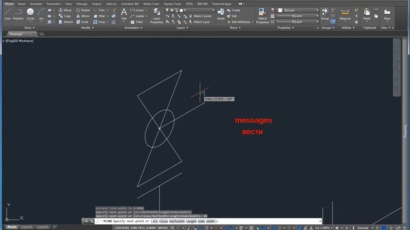Choose Close option in command line

163,222
